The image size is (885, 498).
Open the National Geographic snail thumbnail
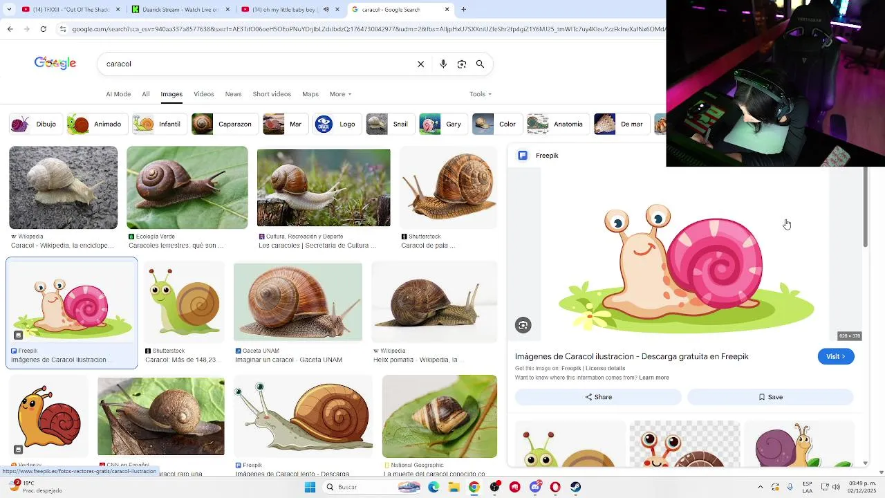coord(440,416)
